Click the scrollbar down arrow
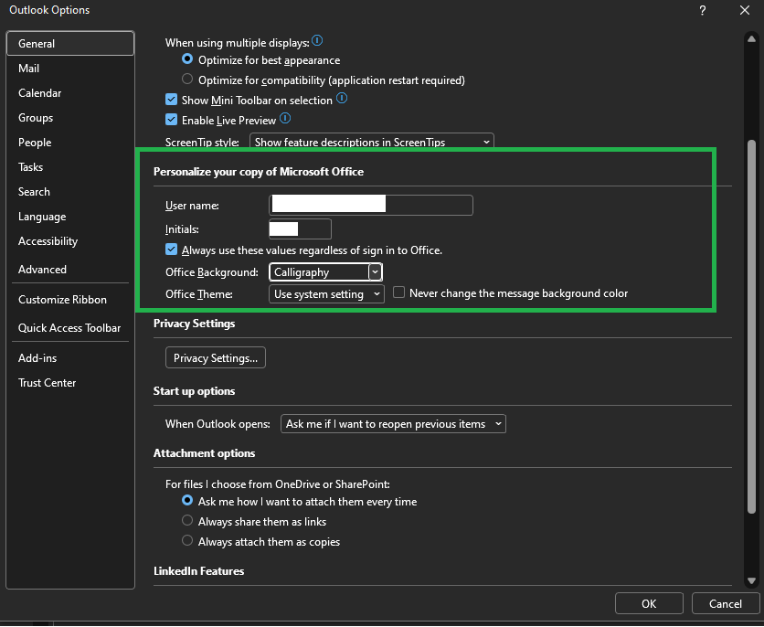The width and height of the screenshot is (764, 627). click(751, 580)
